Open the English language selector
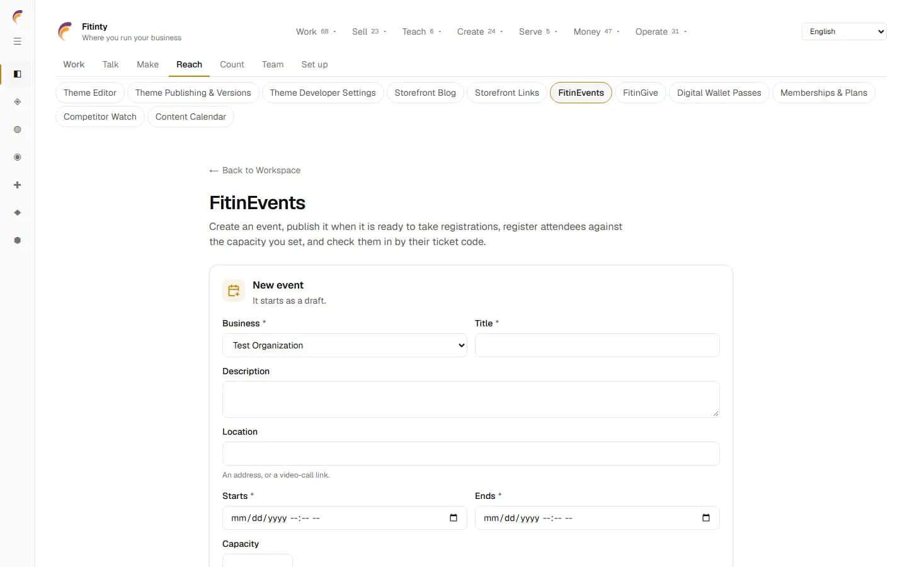The image size is (907, 567). coord(844,31)
